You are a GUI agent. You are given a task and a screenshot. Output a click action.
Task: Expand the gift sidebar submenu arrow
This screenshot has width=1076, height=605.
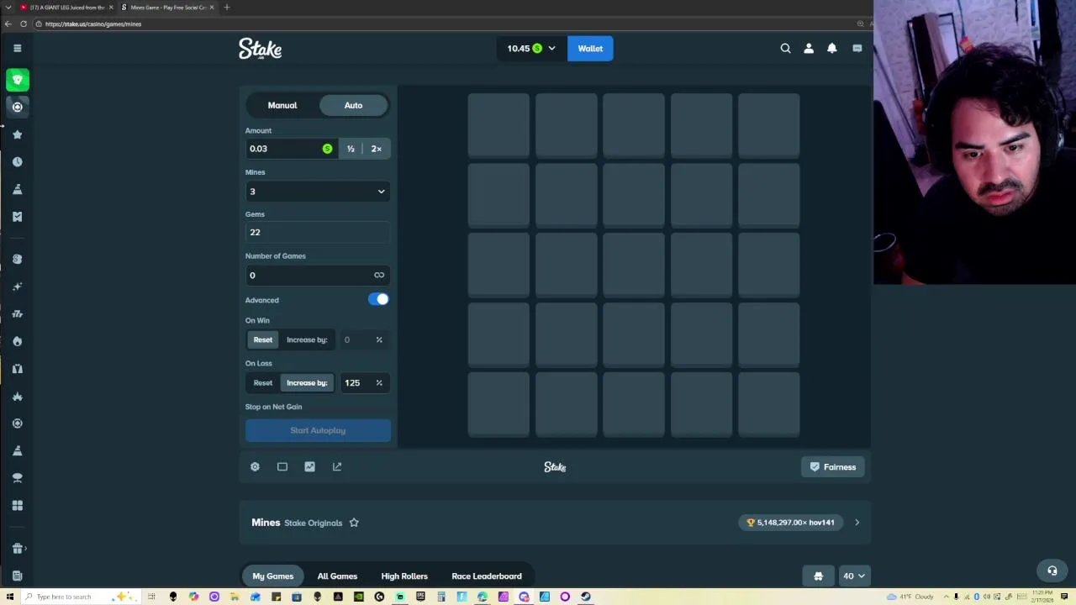pos(26,548)
